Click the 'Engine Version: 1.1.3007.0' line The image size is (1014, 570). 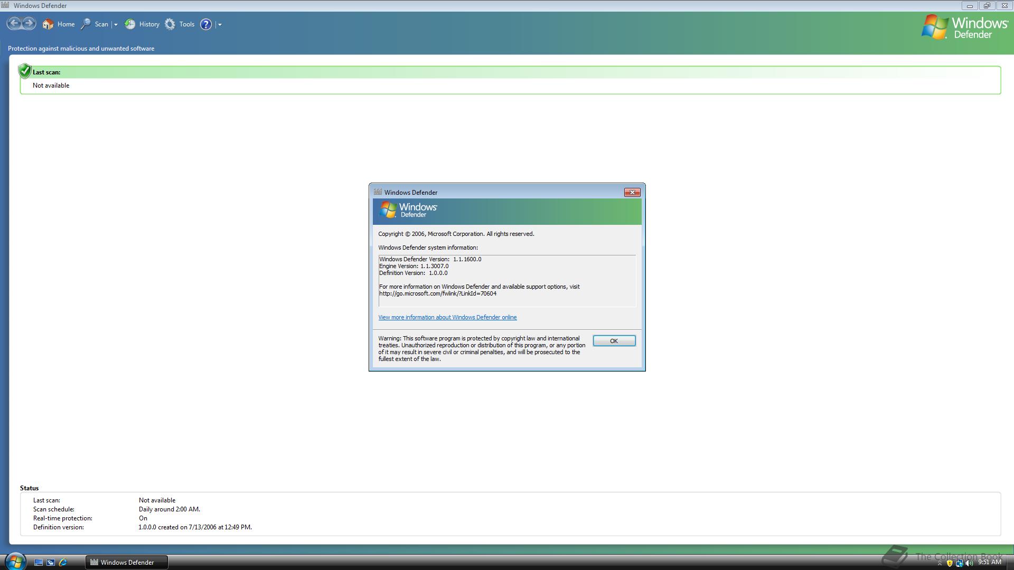(x=414, y=266)
